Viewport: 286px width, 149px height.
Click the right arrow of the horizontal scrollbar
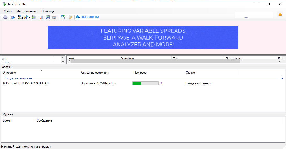[279, 61]
